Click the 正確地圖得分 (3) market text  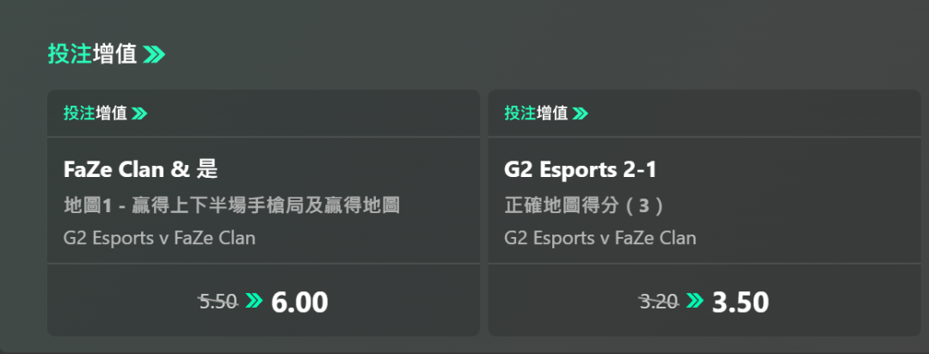point(584,206)
